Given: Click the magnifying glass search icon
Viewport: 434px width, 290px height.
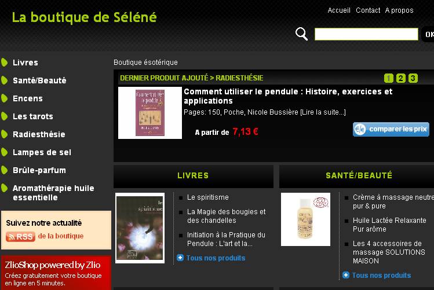Looking at the screenshot, I should 301,34.
